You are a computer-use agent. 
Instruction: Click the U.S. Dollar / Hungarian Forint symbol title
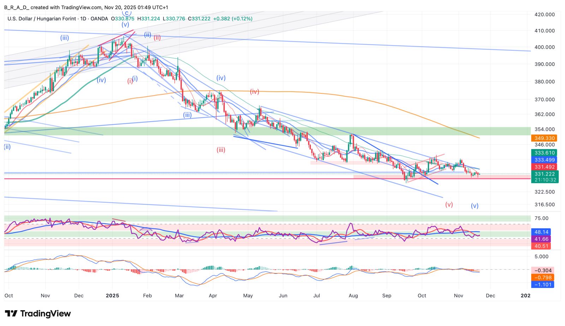pos(42,19)
